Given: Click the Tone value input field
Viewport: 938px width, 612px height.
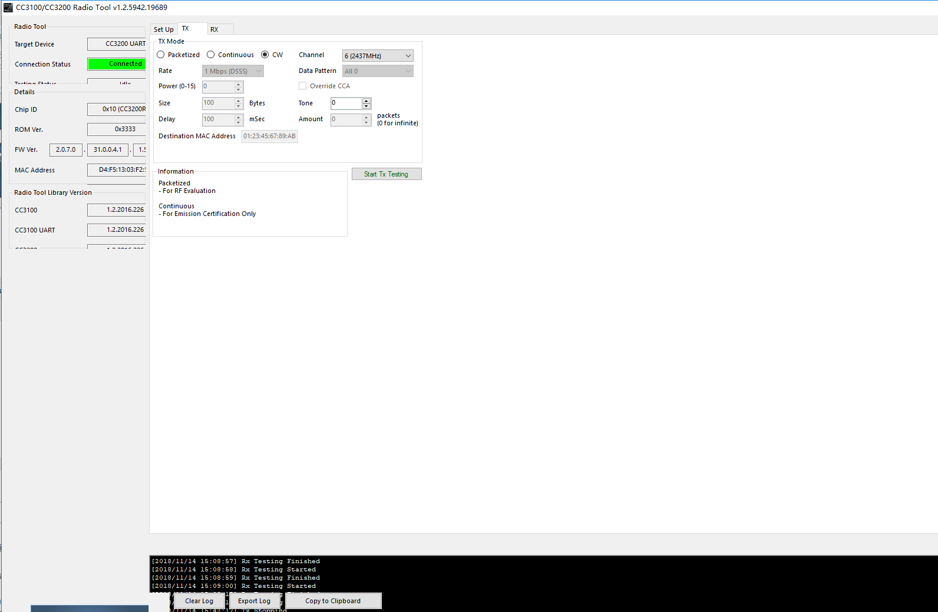Looking at the screenshot, I should (x=346, y=103).
